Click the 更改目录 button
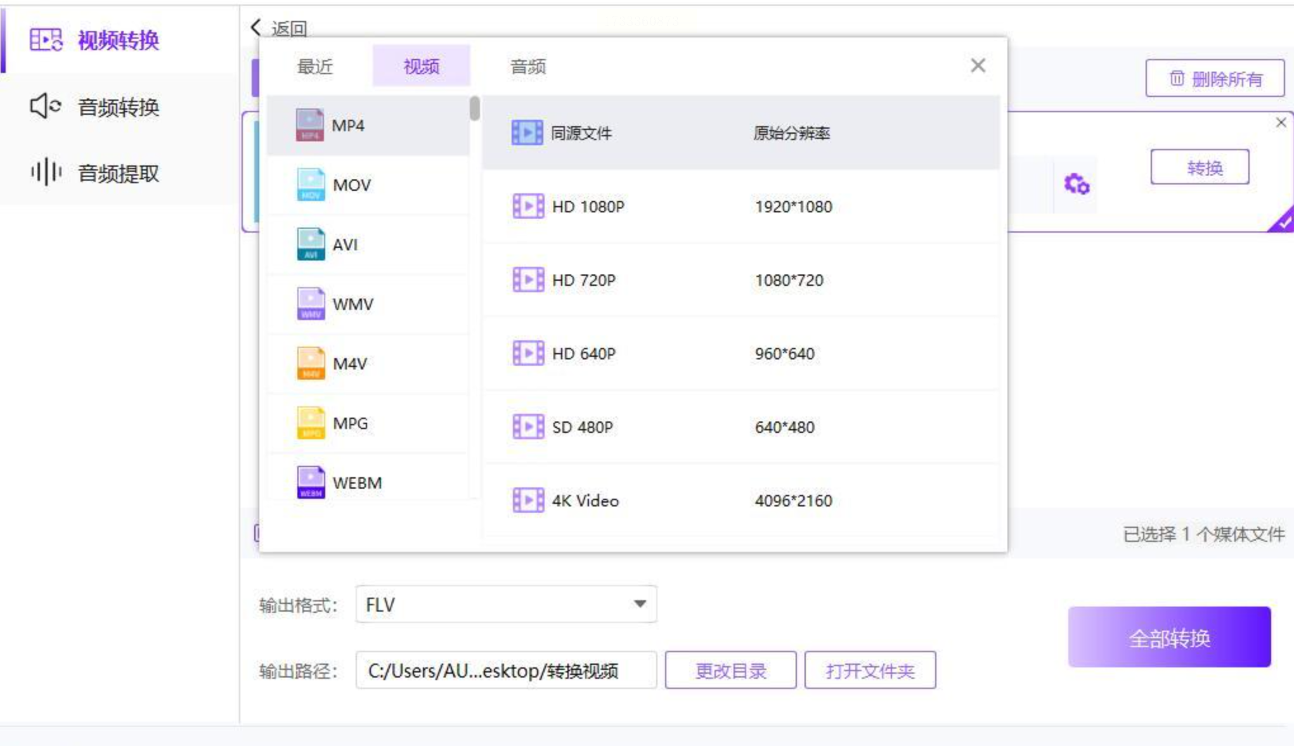 coord(730,670)
